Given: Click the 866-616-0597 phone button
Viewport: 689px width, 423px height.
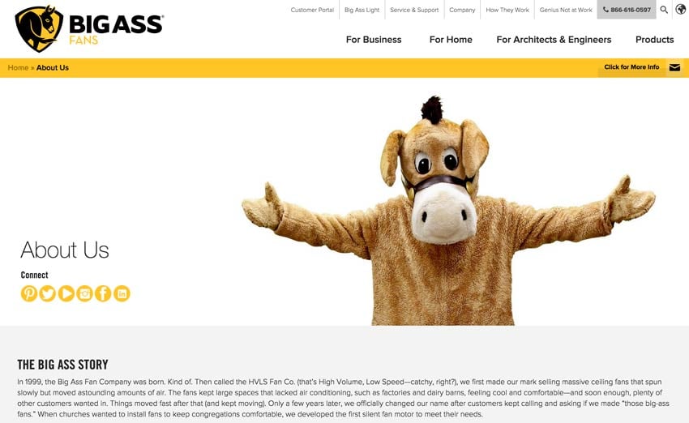Looking at the screenshot, I should coord(626,10).
